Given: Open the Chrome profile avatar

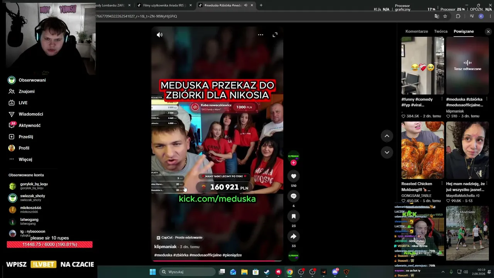Looking at the screenshot, I should [x=481, y=16].
